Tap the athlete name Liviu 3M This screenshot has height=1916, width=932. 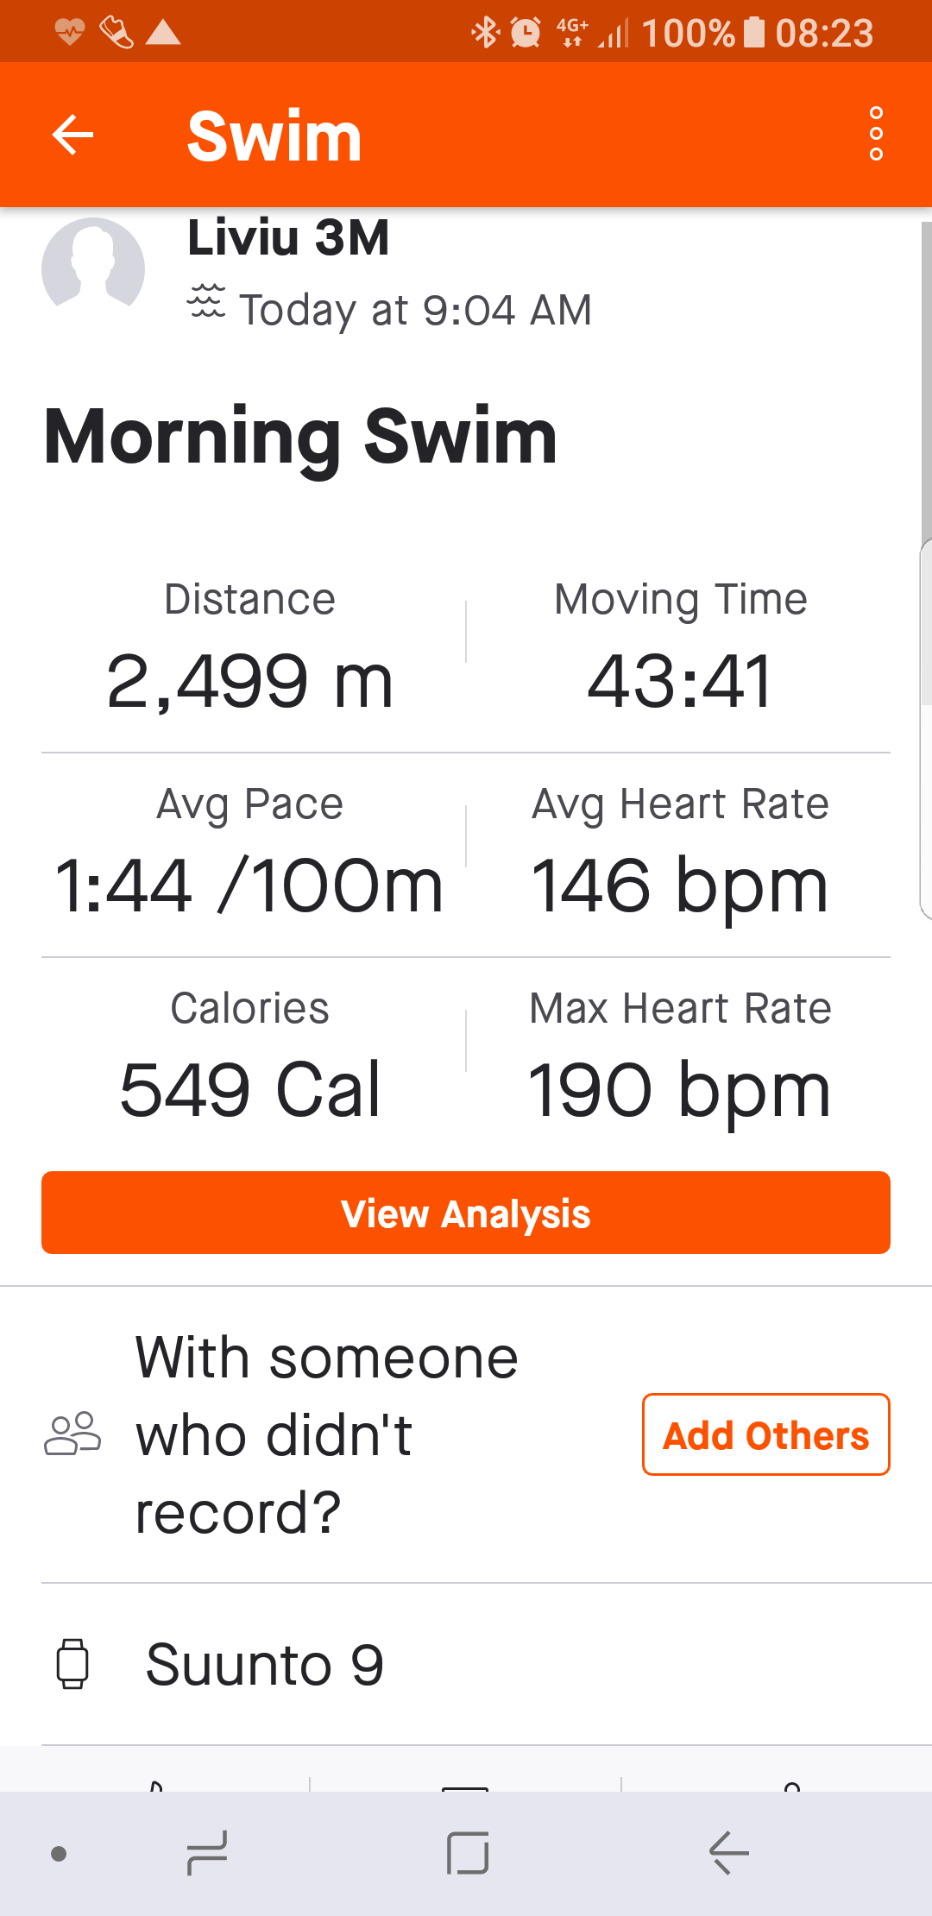[x=288, y=237]
